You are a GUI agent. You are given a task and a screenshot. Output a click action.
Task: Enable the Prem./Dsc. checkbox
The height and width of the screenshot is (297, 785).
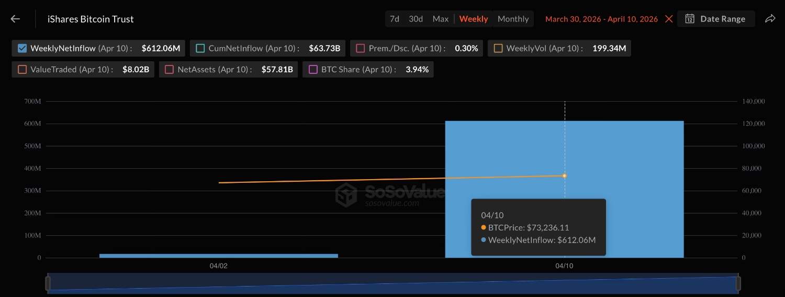(360, 48)
